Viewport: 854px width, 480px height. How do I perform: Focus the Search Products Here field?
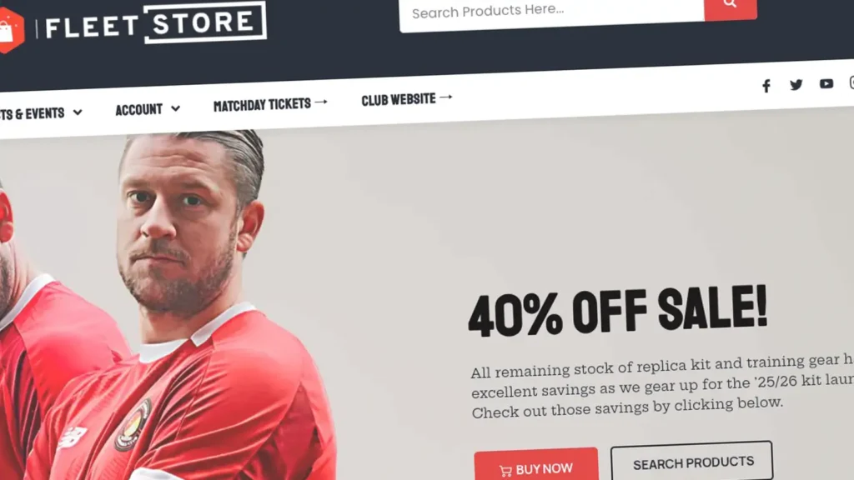point(552,13)
